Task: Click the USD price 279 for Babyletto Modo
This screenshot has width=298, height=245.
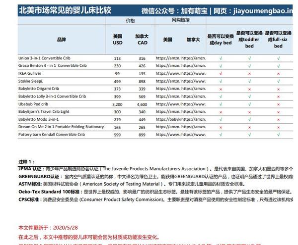Action: (x=117, y=120)
